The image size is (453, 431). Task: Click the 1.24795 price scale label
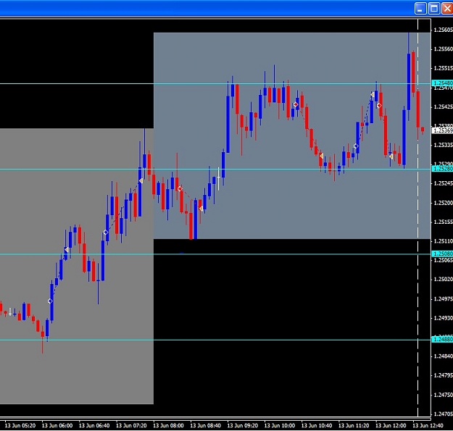tap(443, 375)
